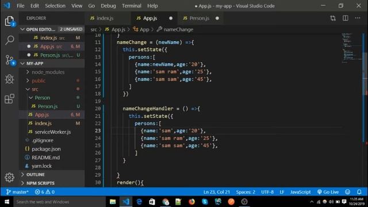Select index.js in Open Editors list
Viewport: 368px width, 207px height.
[52, 38]
